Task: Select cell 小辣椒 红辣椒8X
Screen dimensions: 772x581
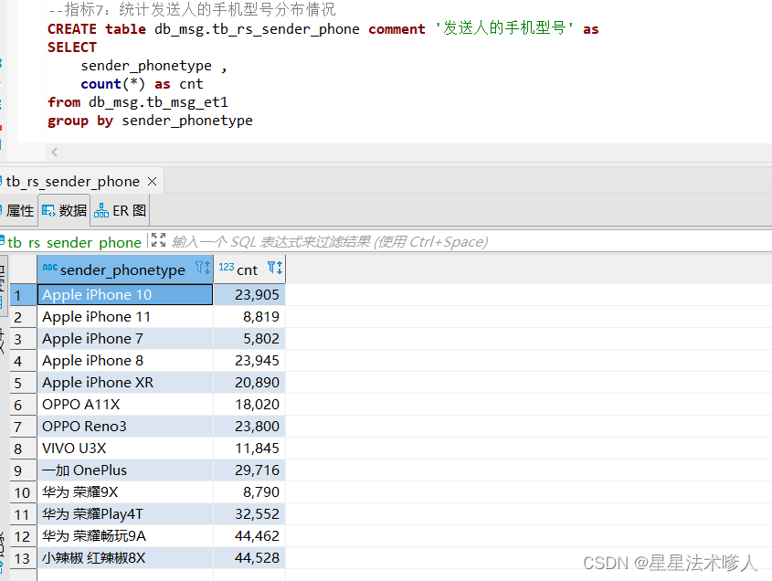Action: [125, 558]
